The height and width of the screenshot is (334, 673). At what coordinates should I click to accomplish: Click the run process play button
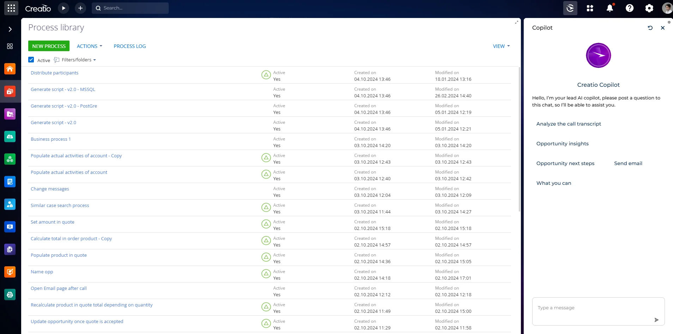coord(64,8)
